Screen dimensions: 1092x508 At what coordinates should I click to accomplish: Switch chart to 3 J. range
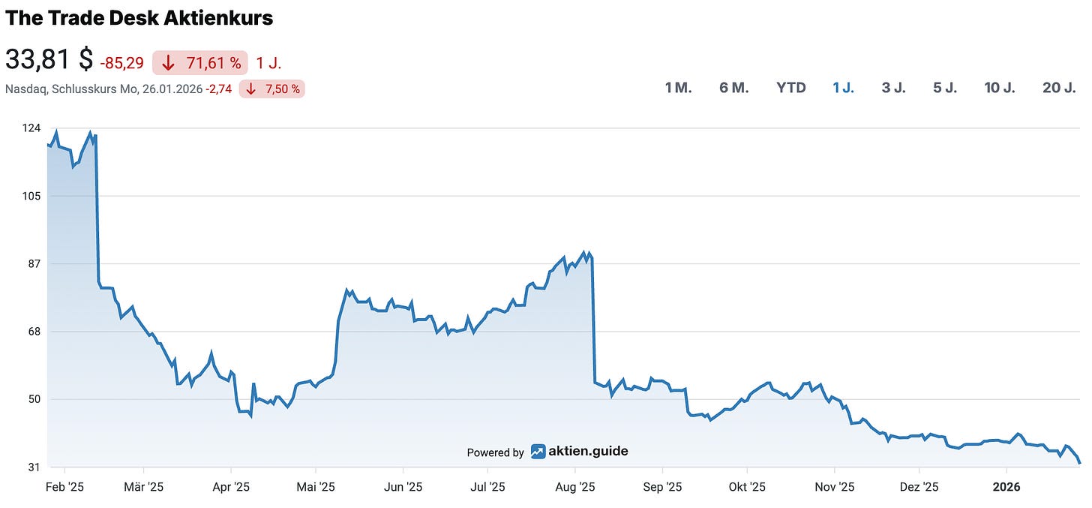tap(894, 88)
